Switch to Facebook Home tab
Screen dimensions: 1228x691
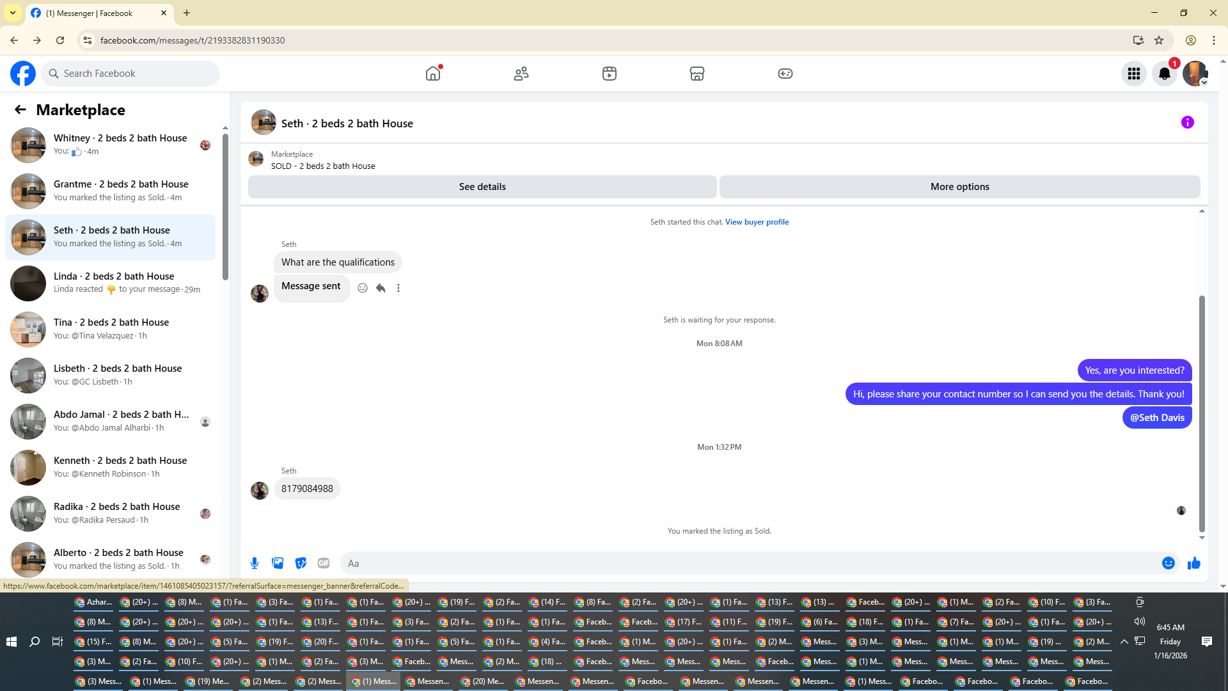pos(433,74)
